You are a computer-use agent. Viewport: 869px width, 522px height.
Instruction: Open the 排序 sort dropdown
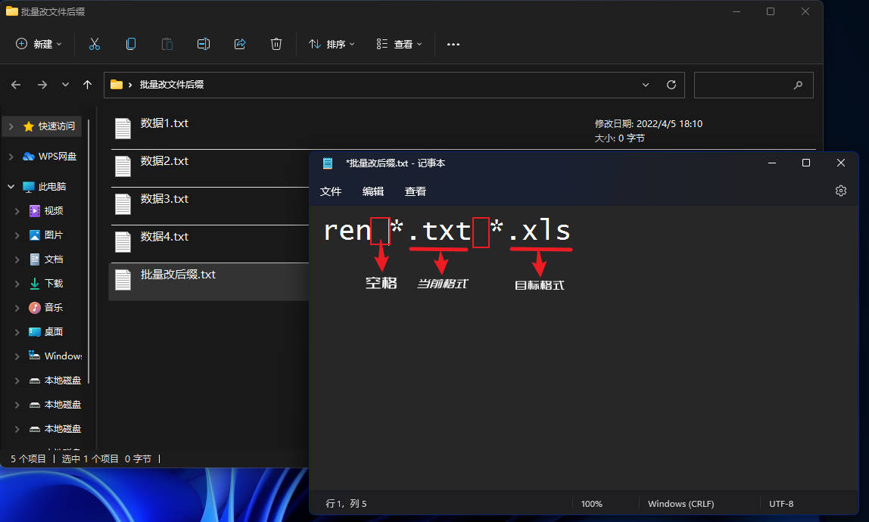tap(332, 44)
